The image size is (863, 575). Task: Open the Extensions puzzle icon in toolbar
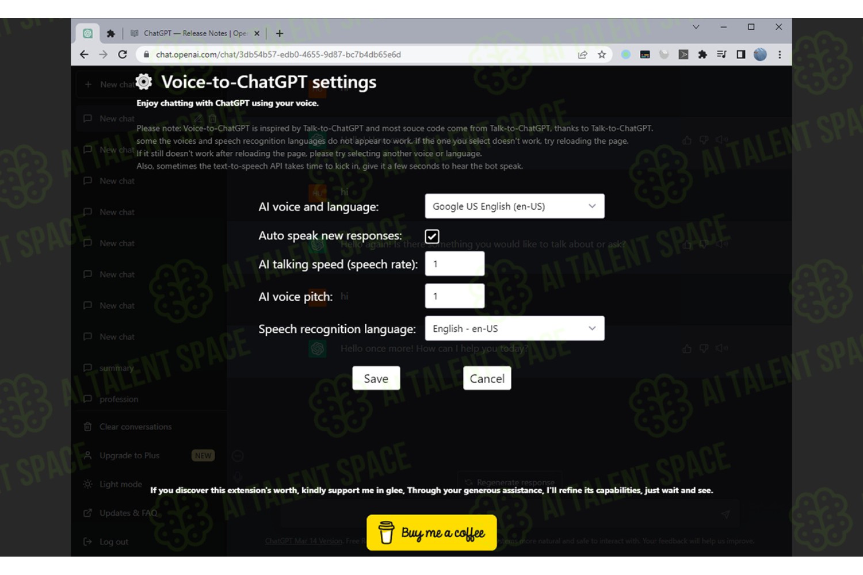tap(702, 55)
